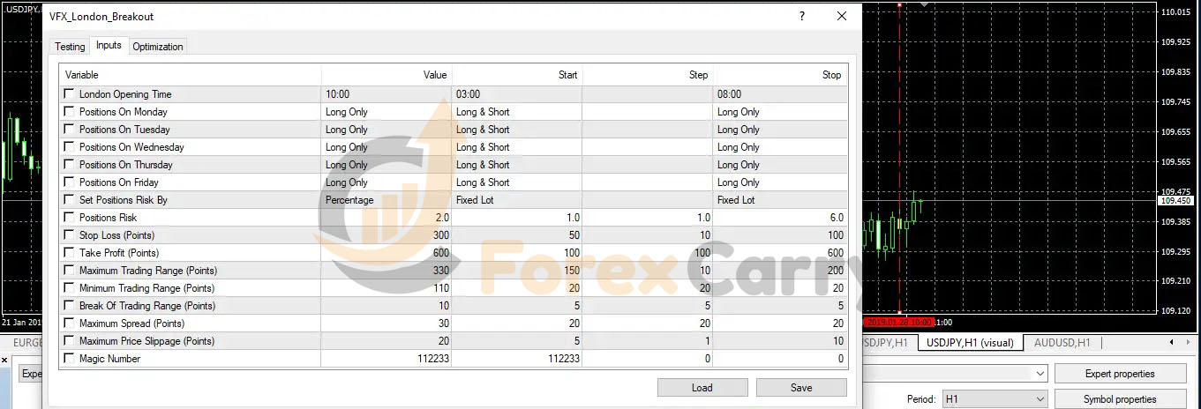Open the Optimization tab
The height and width of the screenshot is (409, 1201).
click(158, 47)
